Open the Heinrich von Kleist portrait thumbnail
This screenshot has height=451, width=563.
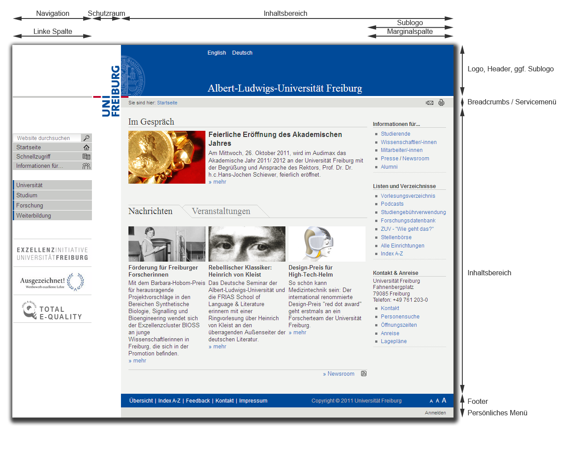point(247,244)
